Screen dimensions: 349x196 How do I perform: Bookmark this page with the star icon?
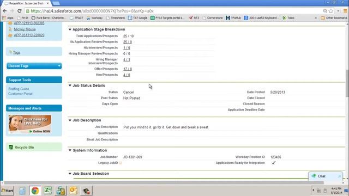(x=331, y=11)
